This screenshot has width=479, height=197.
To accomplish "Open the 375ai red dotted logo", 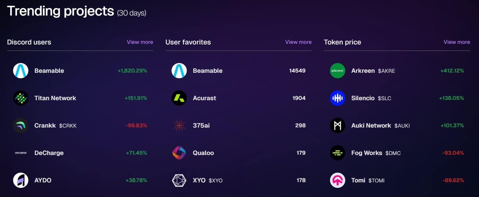I will pyautogui.click(x=179, y=125).
